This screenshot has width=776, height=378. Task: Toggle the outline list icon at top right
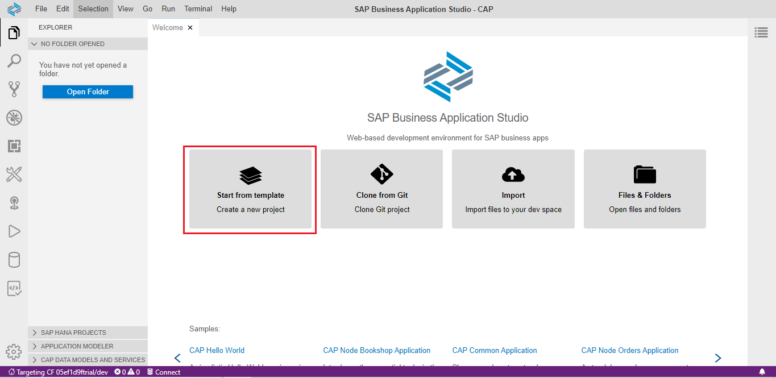[x=761, y=33]
